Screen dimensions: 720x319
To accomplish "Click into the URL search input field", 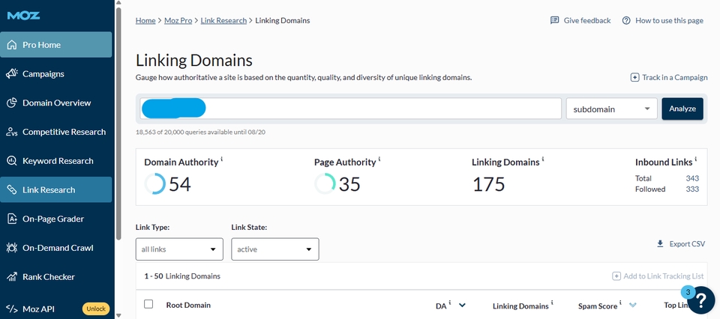I will [x=351, y=109].
